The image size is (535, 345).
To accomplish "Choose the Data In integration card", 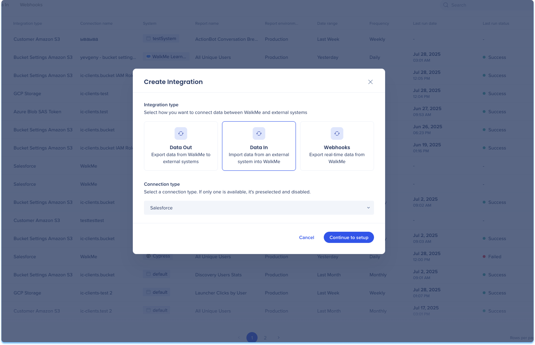I will point(259,146).
